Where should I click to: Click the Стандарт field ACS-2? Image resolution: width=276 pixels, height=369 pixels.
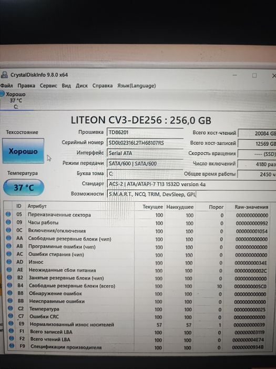[191, 184]
